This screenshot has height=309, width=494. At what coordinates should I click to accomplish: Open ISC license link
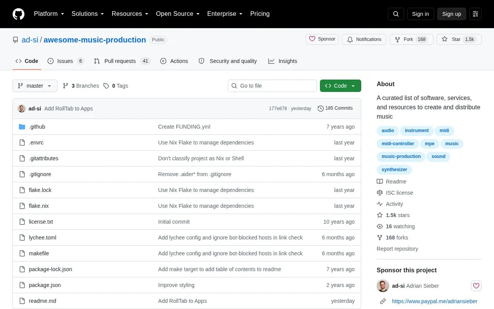click(395, 193)
